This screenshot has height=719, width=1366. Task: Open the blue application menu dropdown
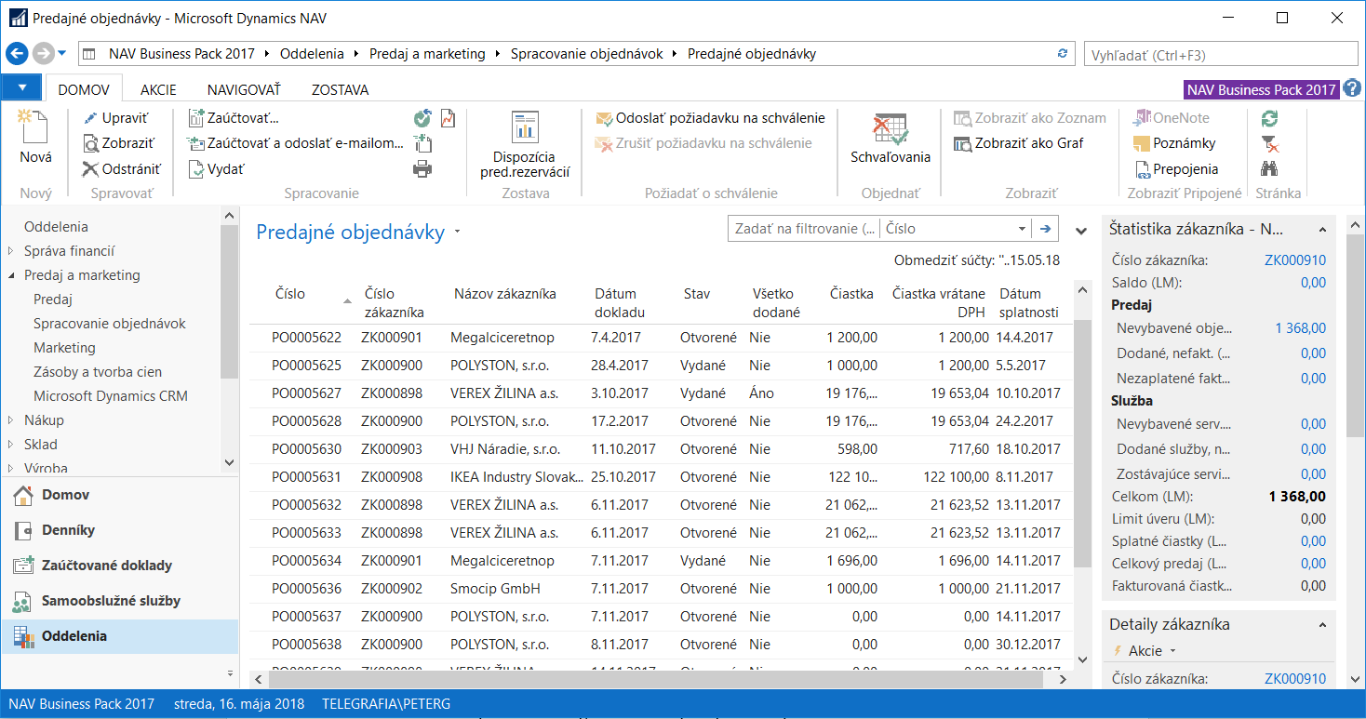click(x=22, y=88)
